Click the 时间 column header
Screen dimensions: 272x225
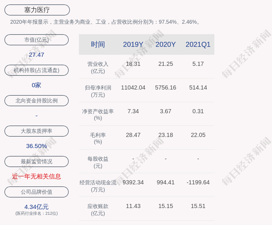(x=98, y=44)
